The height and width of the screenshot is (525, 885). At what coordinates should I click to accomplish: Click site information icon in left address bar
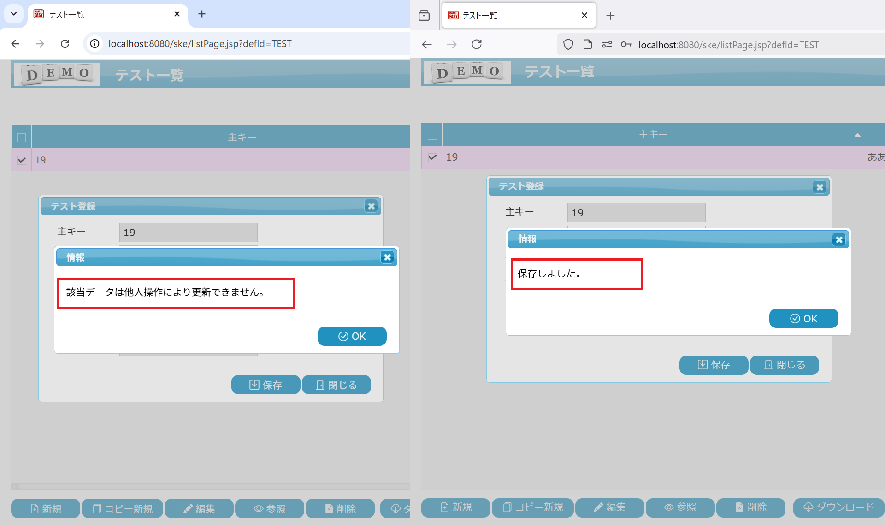94,44
